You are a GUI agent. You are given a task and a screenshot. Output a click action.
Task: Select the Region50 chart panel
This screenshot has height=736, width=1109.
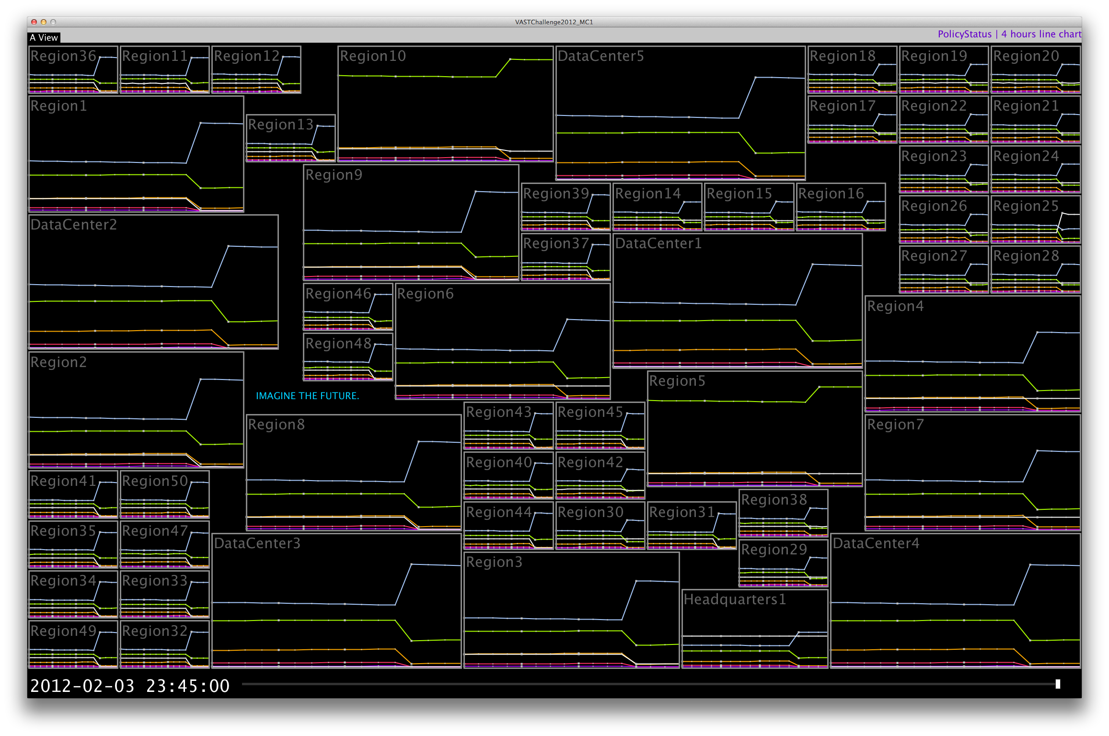(x=165, y=495)
